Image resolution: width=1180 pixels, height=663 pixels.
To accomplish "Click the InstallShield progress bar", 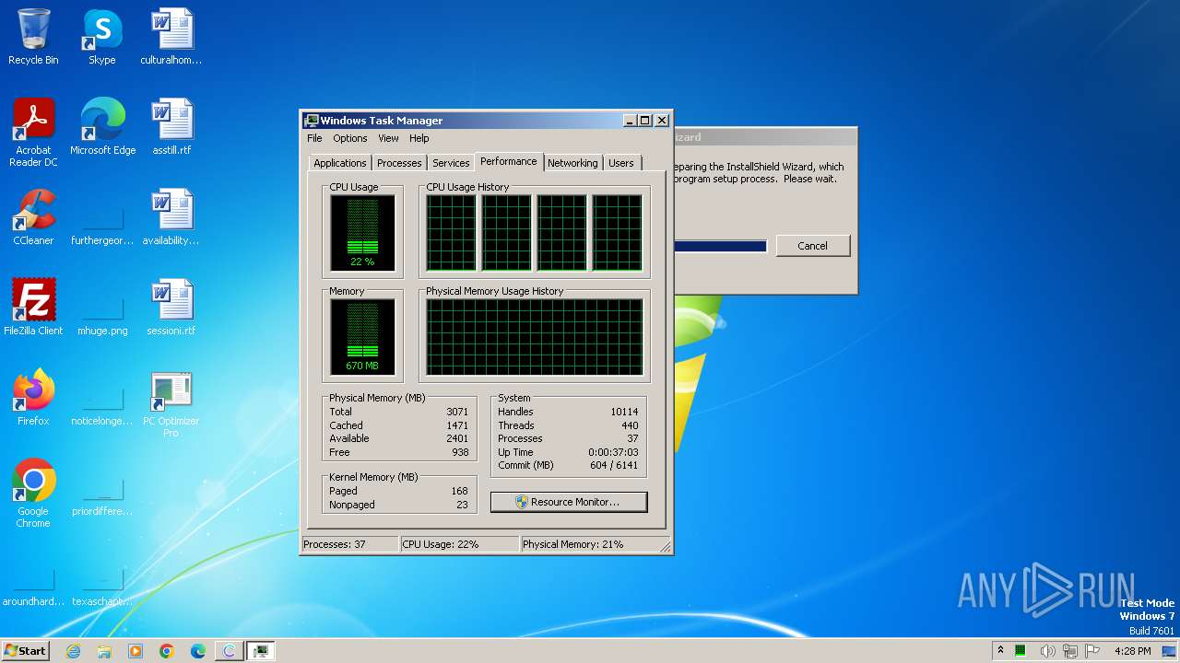I will tap(720, 246).
